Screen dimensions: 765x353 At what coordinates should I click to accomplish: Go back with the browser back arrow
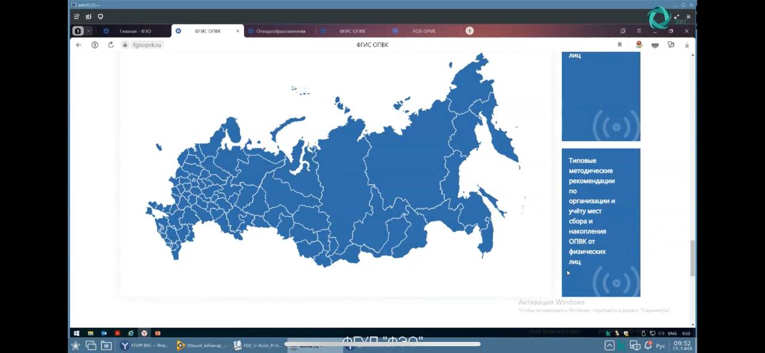(x=78, y=45)
